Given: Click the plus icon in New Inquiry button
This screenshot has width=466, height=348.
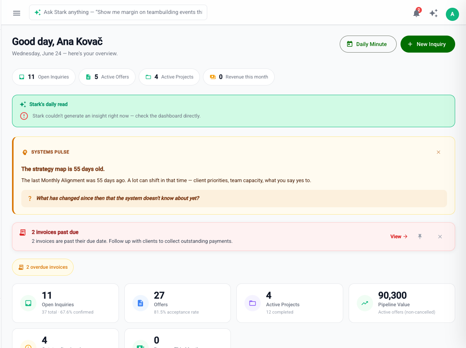Looking at the screenshot, I should click(x=410, y=44).
